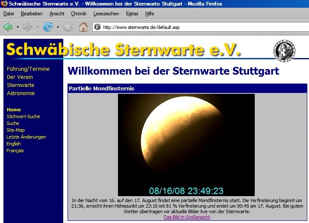This screenshot has height=223, width=309.
Task: Click the Firefox icon in the title bar
Action: (x=4, y=3)
